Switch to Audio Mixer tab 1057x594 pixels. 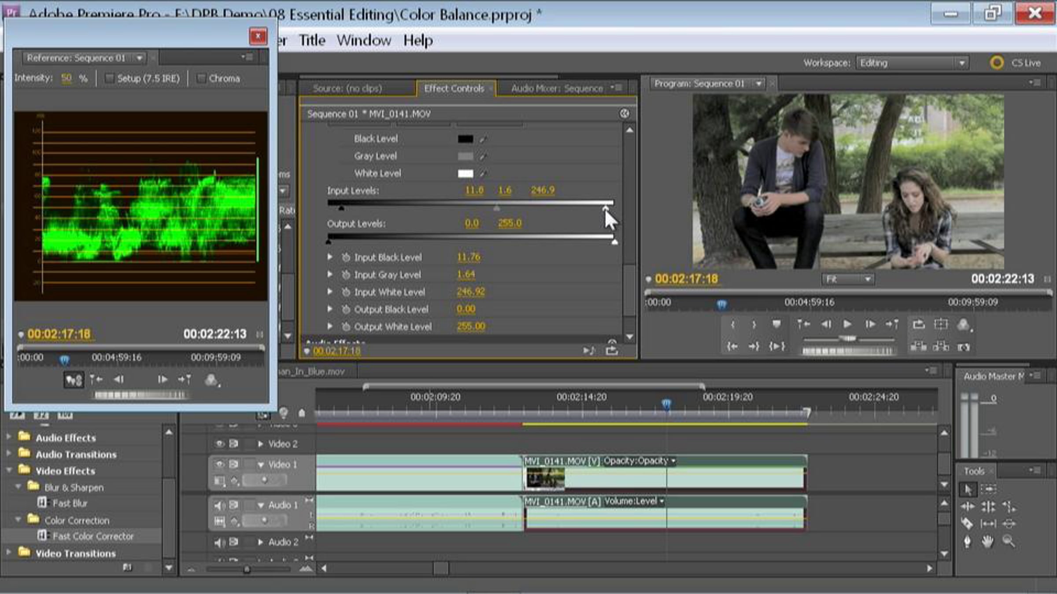tap(556, 88)
